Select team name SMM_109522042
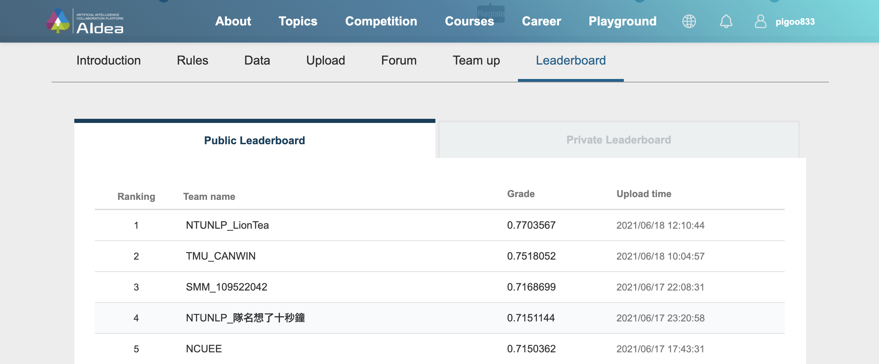Viewport: 879px width, 364px height. pyautogui.click(x=227, y=287)
